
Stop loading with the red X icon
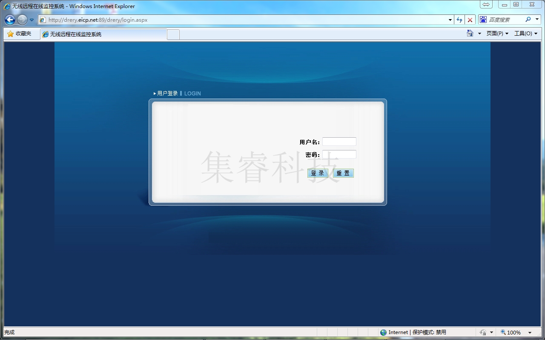470,20
